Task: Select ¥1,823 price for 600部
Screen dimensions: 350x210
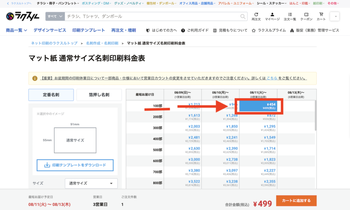Action: pos(258,161)
